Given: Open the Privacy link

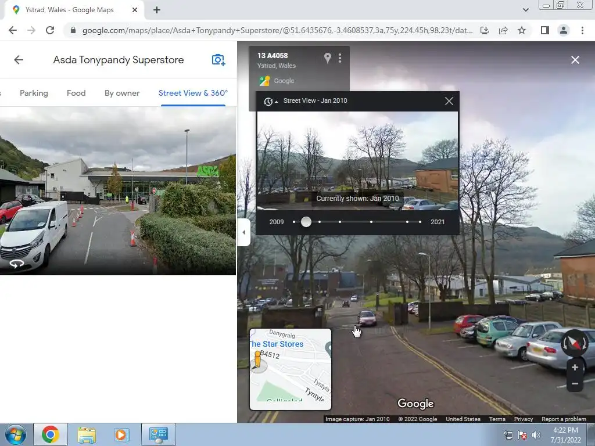Looking at the screenshot, I should (524, 419).
